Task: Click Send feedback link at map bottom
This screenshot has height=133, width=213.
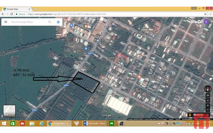Action: [187, 119]
